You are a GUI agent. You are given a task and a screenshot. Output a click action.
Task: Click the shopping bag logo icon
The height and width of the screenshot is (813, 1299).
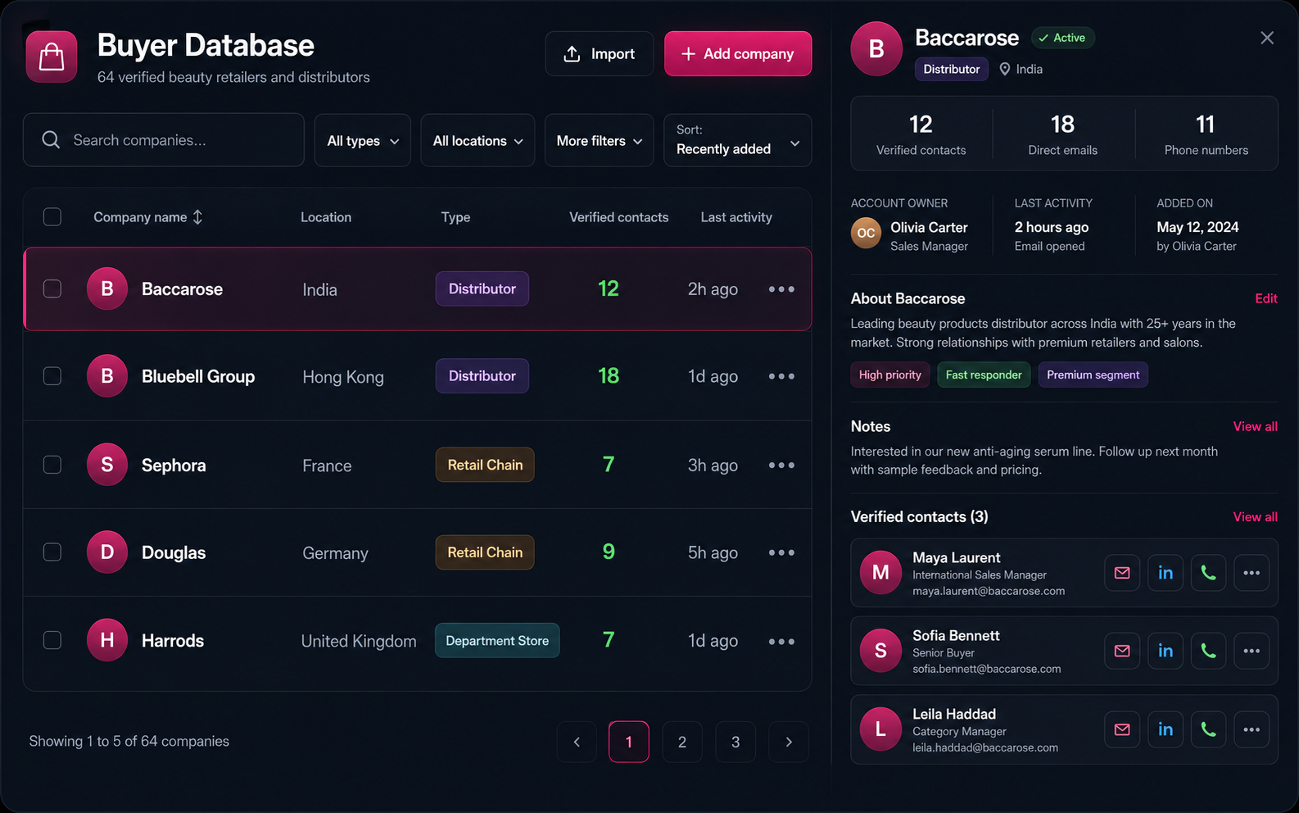click(52, 57)
